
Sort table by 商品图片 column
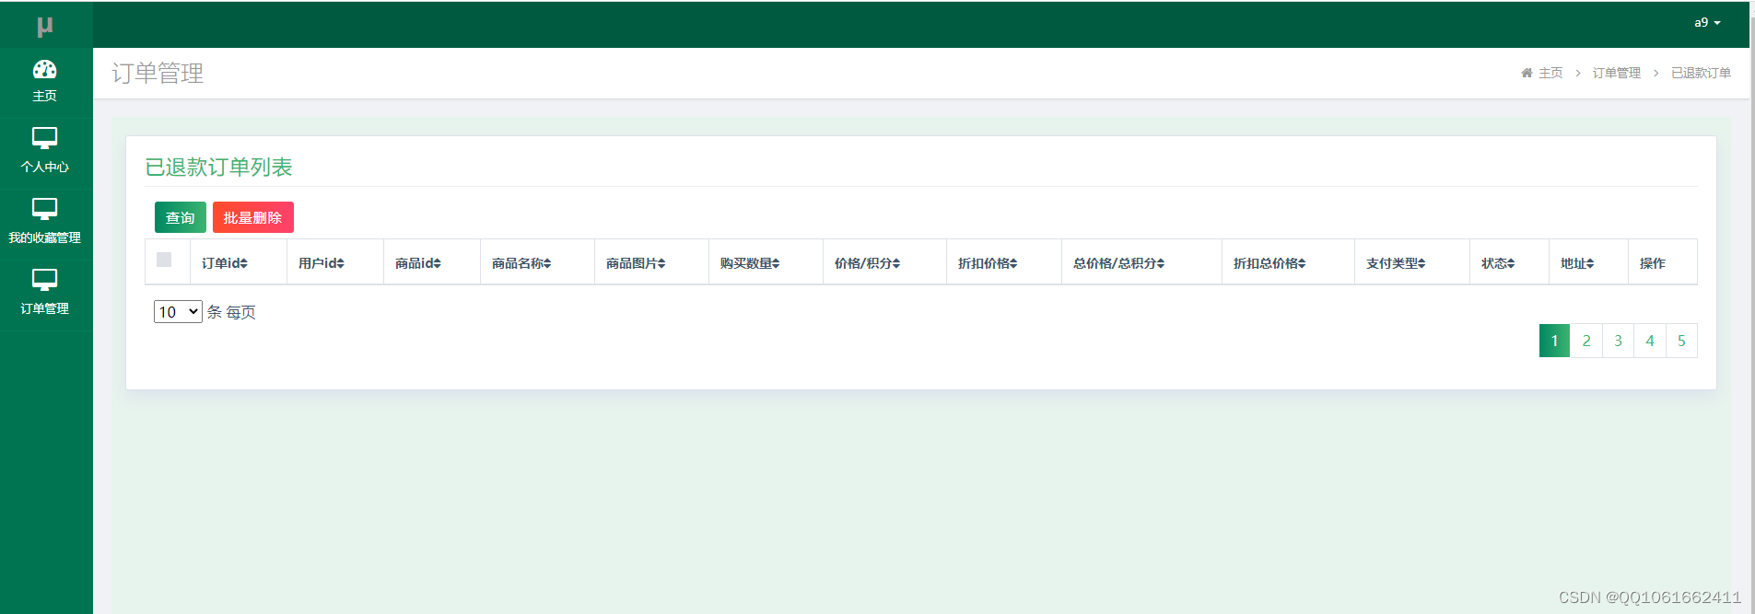(636, 263)
